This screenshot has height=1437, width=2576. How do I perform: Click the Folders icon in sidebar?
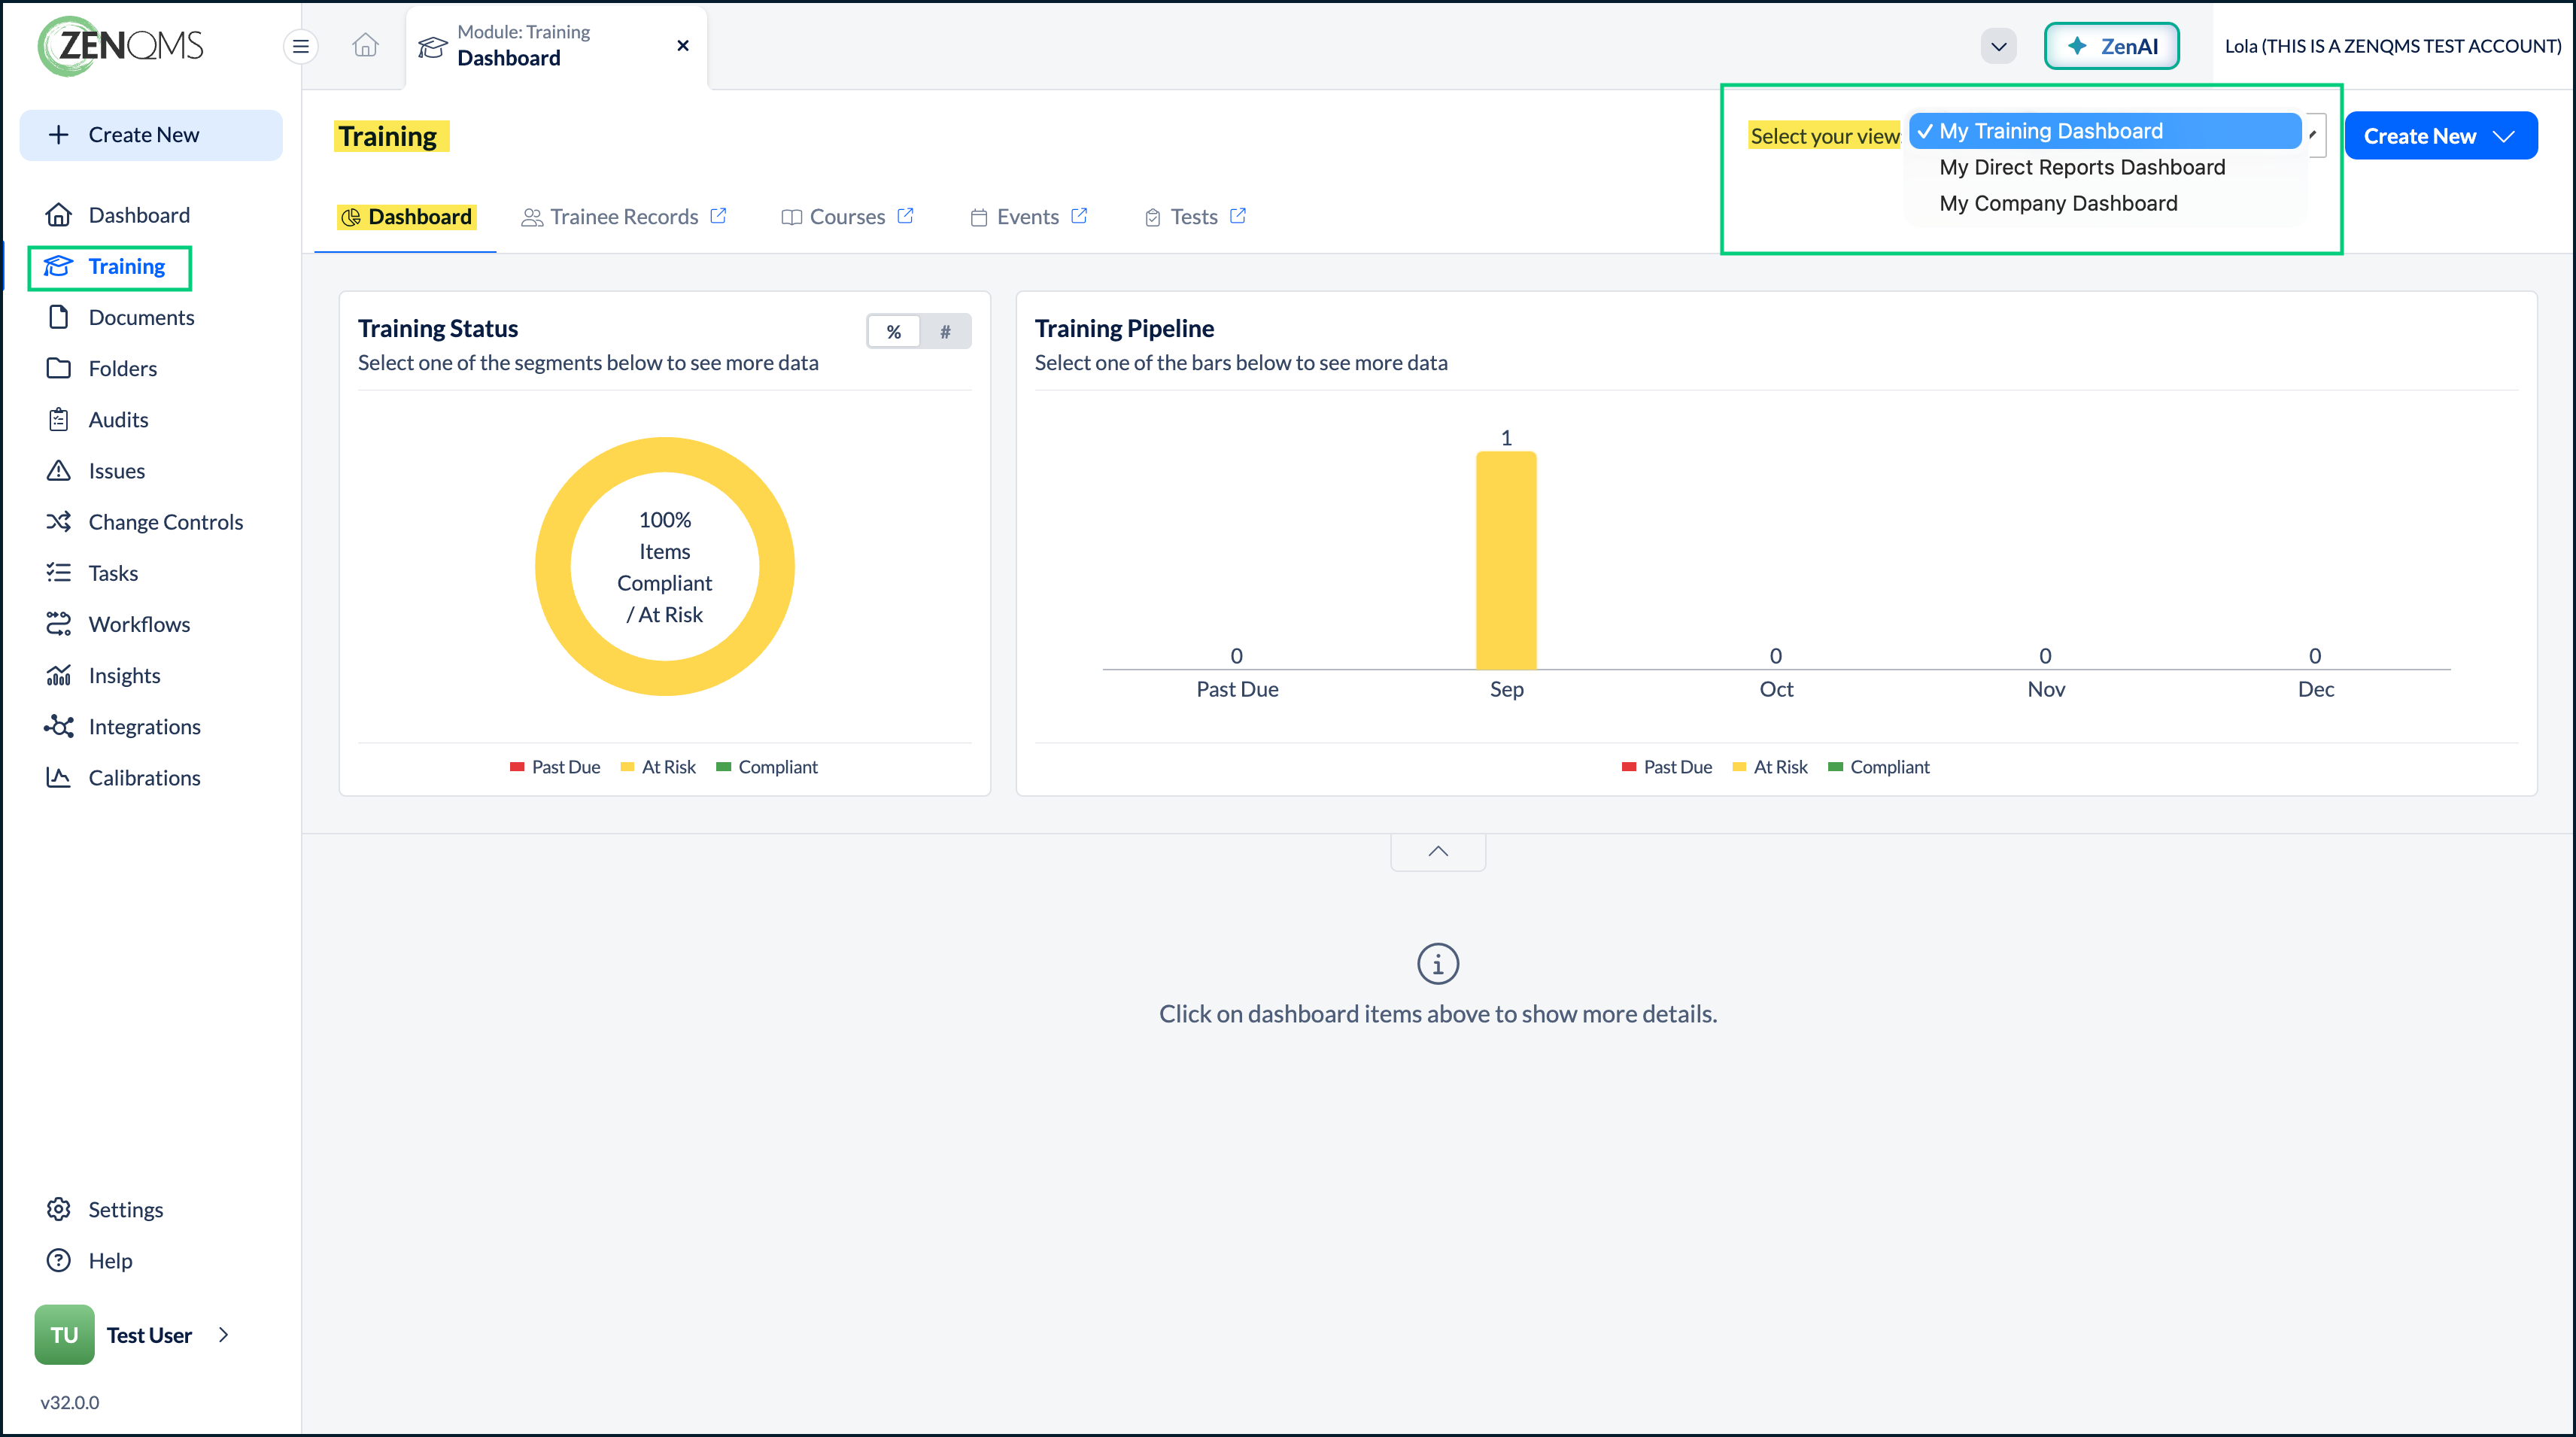[59, 368]
